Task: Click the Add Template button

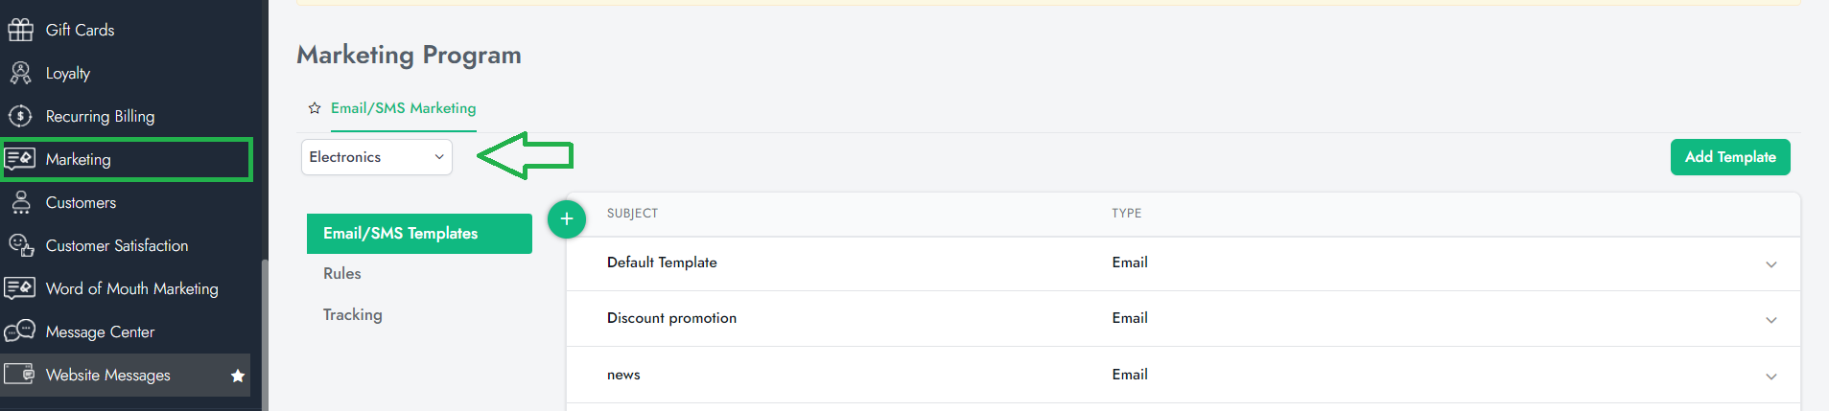Action: [x=1729, y=157]
